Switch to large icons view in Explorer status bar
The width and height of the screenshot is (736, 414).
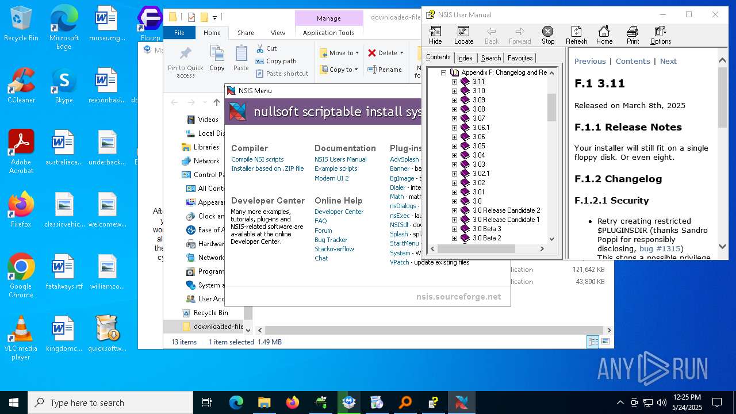pos(604,342)
